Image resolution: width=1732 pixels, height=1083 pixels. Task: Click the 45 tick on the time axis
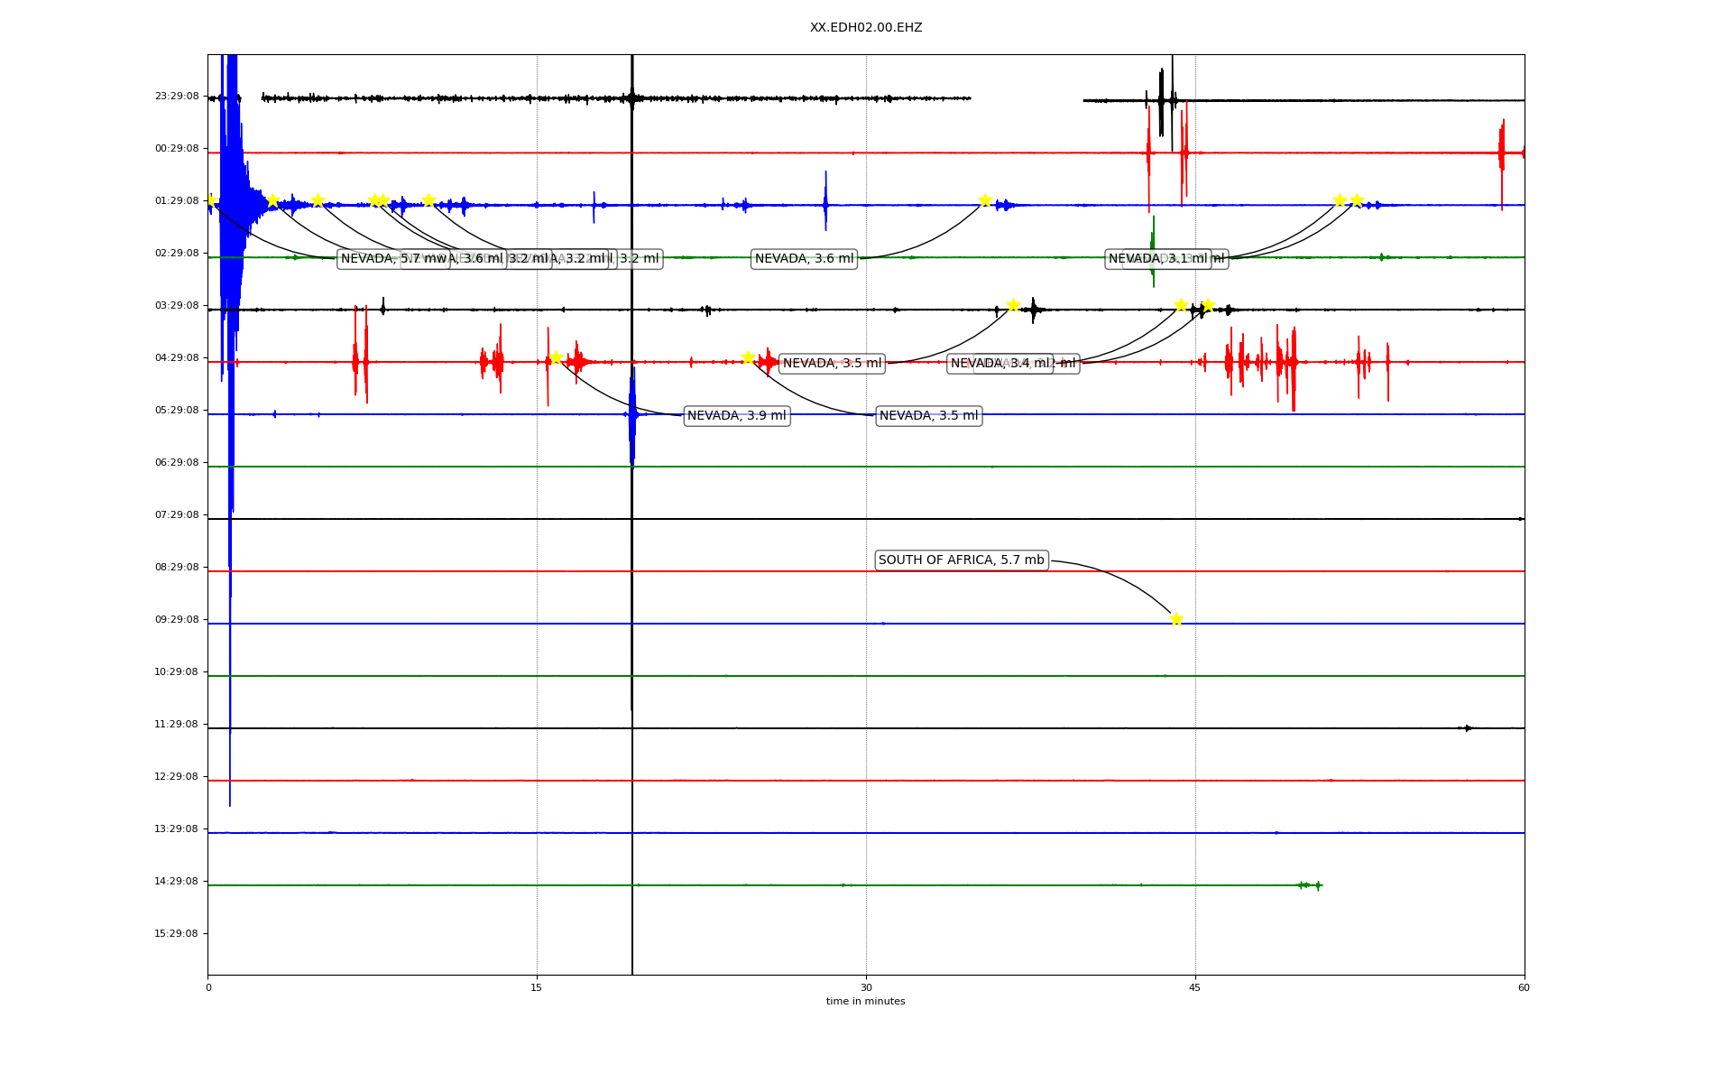[x=1195, y=988]
